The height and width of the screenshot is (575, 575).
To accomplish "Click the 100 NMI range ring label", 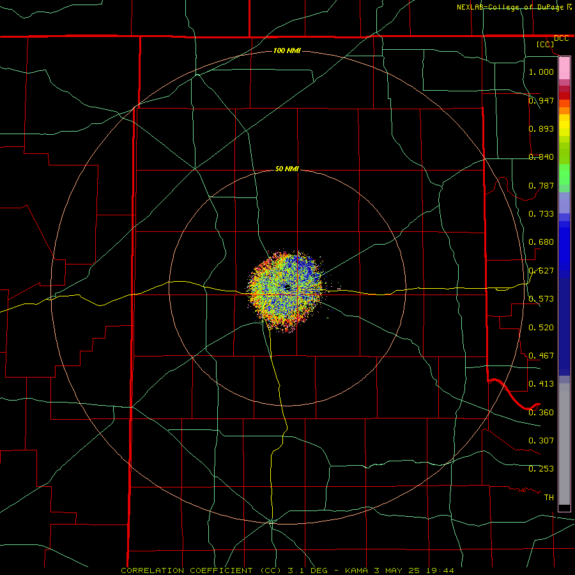I will 287,50.
